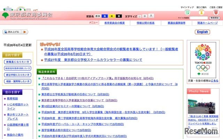Click the 検索開始 search button
223x139 pixels.
(215, 18)
